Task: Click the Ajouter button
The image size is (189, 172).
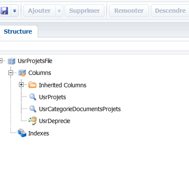Action: tap(39, 11)
